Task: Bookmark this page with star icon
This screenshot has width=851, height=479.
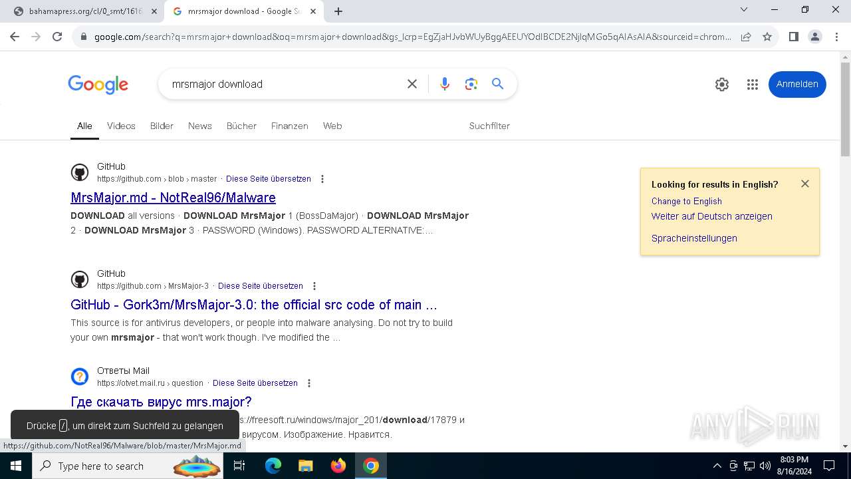Action: click(767, 37)
